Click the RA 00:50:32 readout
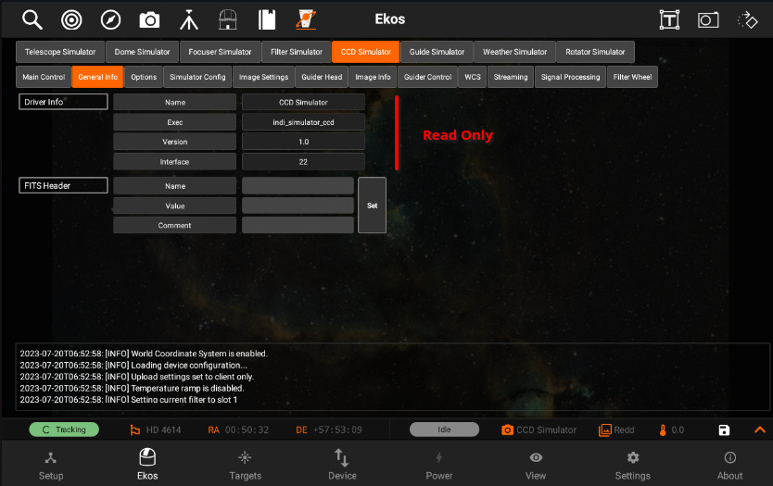This screenshot has height=486, width=773. coord(238,430)
